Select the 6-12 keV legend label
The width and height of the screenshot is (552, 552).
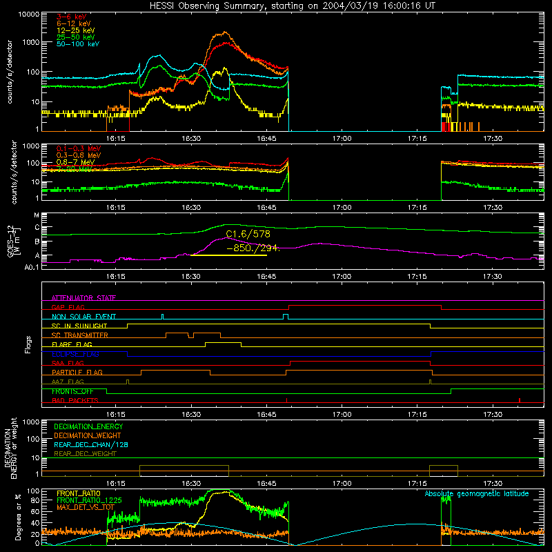coord(74,23)
